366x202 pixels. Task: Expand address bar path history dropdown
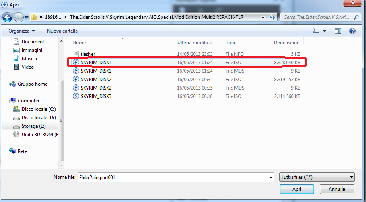(263, 18)
